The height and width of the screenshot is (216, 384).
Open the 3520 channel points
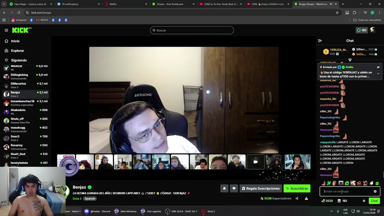(327, 201)
